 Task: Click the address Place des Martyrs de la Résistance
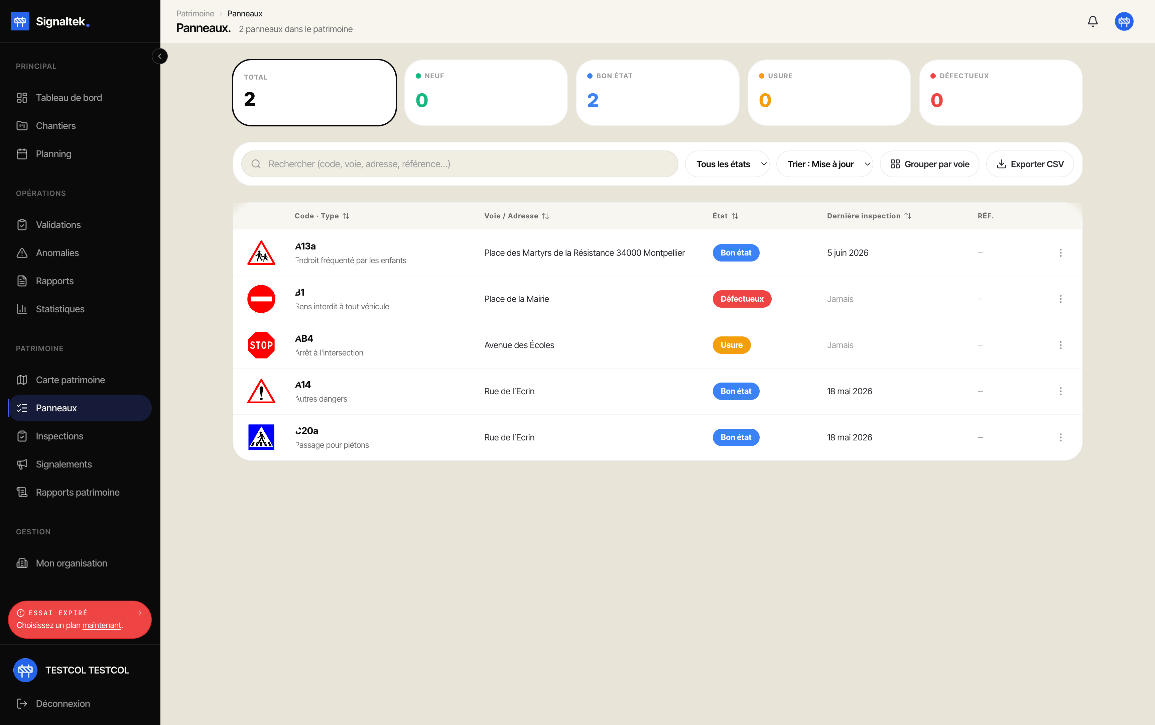point(585,253)
